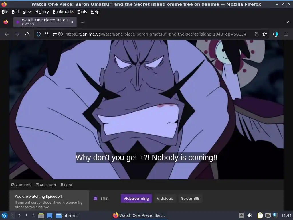Switch to workspace 2

[x=20, y=216]
